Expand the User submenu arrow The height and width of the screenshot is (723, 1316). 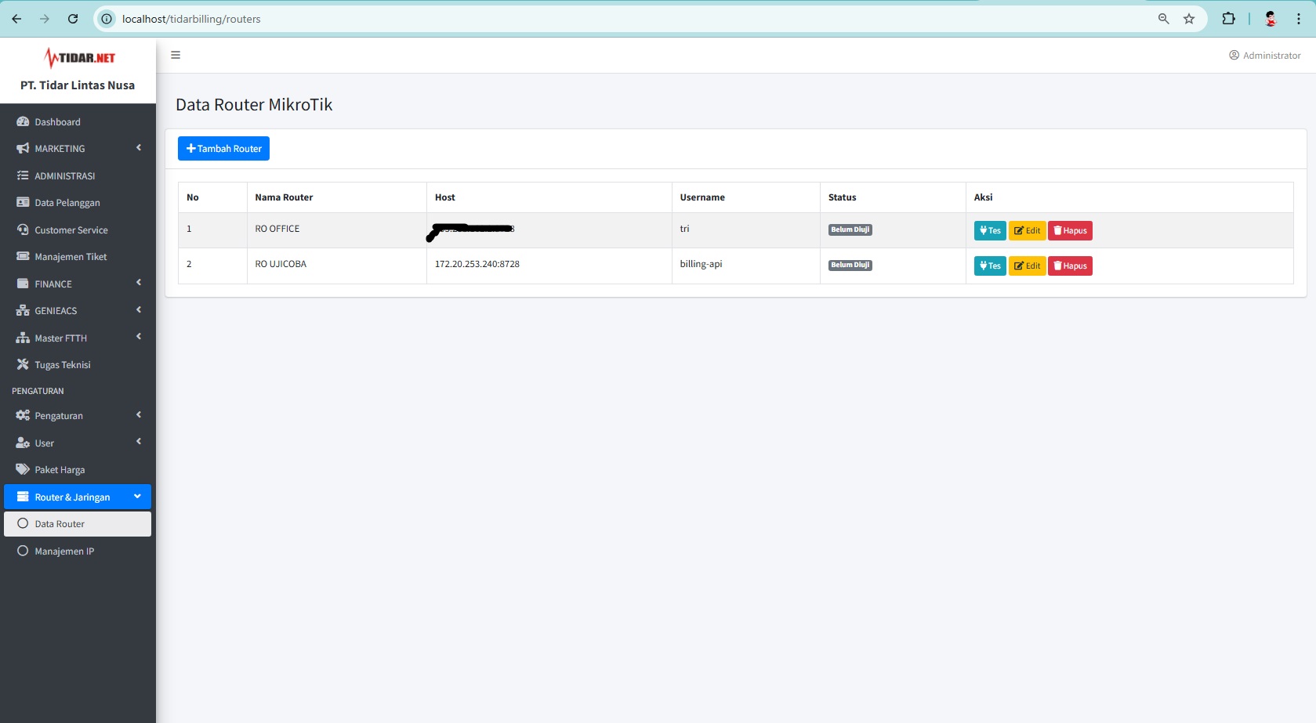(x=139, y=442)
